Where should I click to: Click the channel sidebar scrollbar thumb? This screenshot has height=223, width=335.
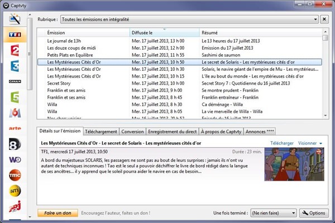(x=30, y=54)
